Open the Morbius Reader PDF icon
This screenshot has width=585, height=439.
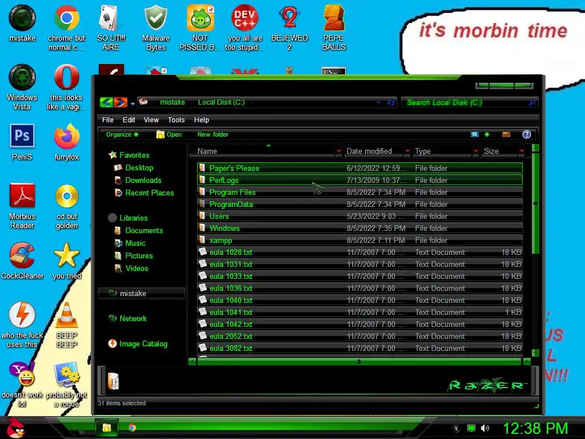pos(22,205)
